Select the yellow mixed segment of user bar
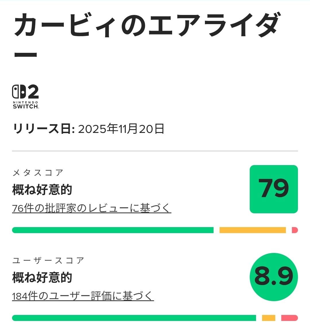Viewport: 310px width, 329px height. [x=268, y=318]
